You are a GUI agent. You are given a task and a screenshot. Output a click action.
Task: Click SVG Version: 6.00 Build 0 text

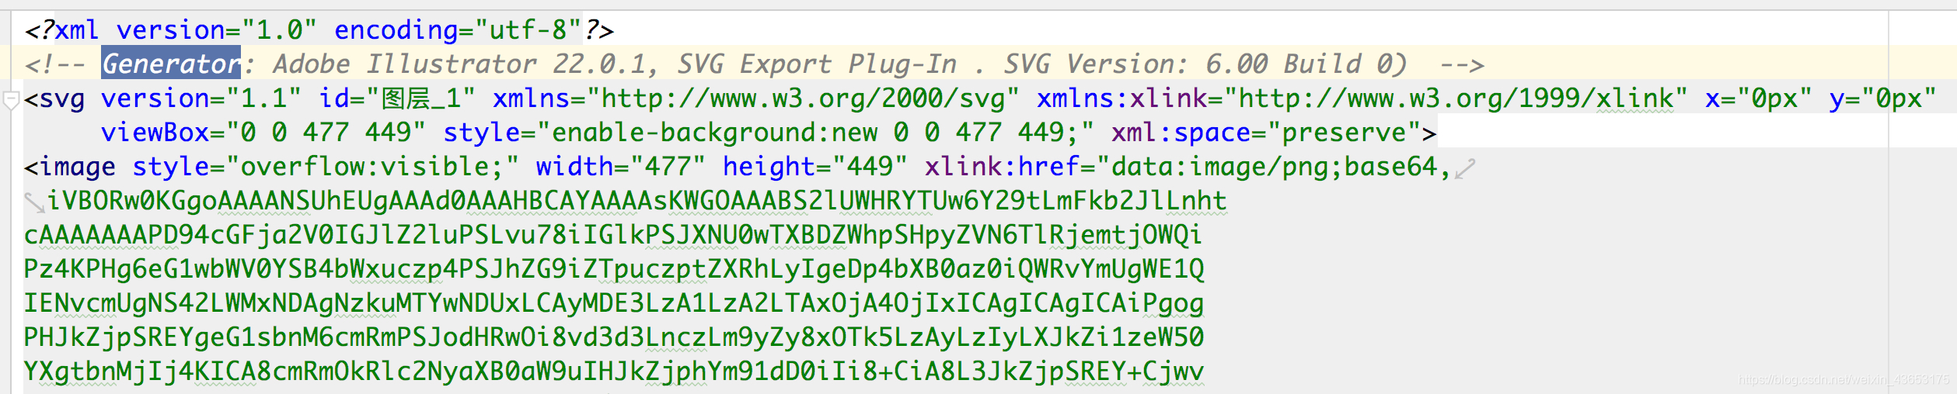(1204, 64)
